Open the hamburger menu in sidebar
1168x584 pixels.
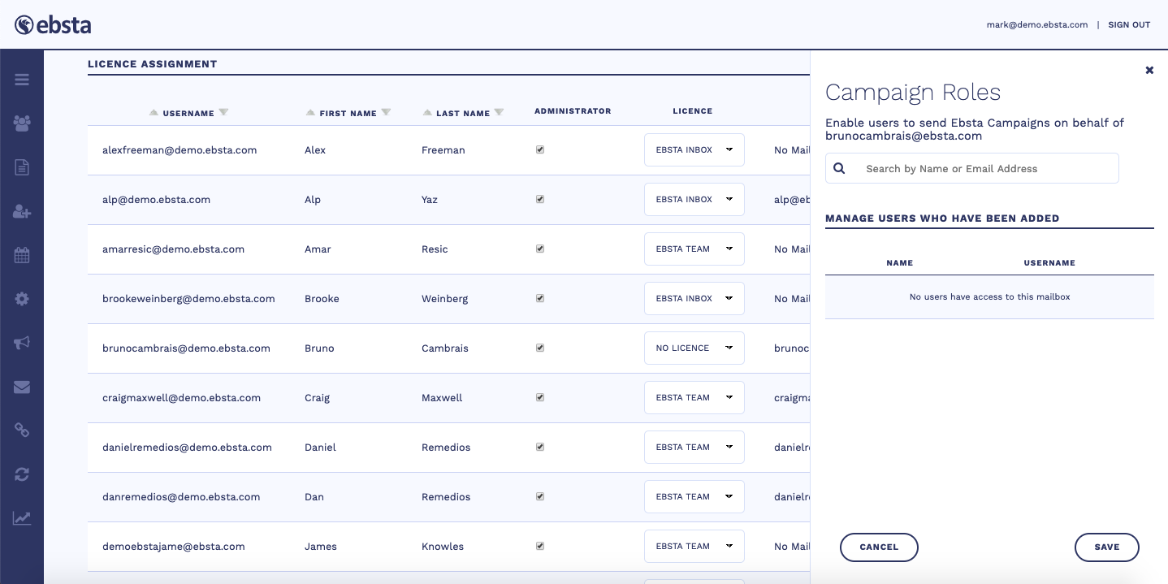coord(22,80)
